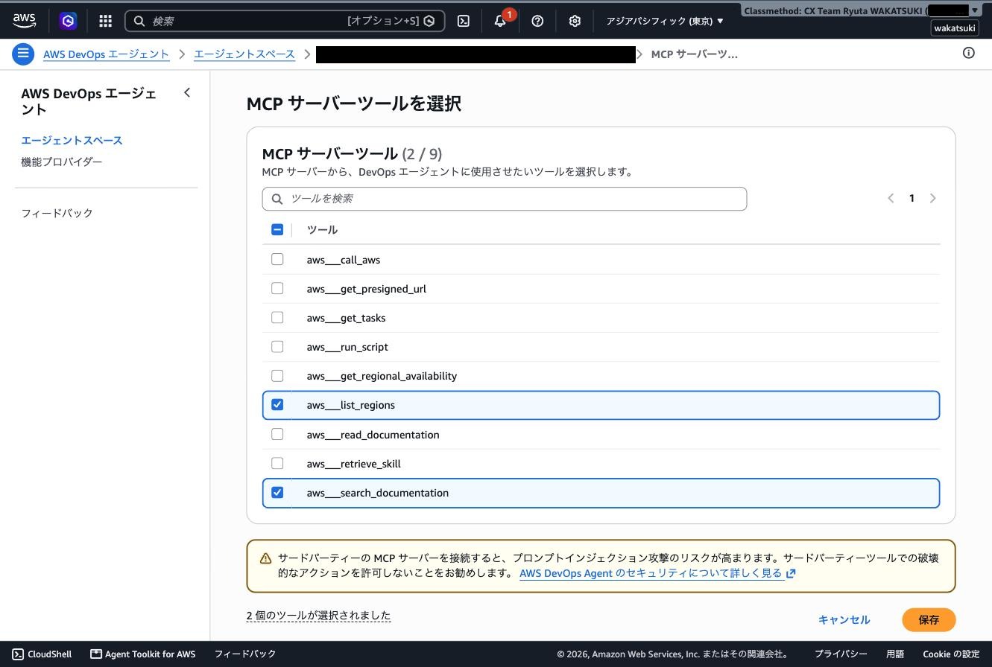This screenshot has width=992, height=667.
Task: Check the aws___get_presigned_url tool
Action: point(277,288)
